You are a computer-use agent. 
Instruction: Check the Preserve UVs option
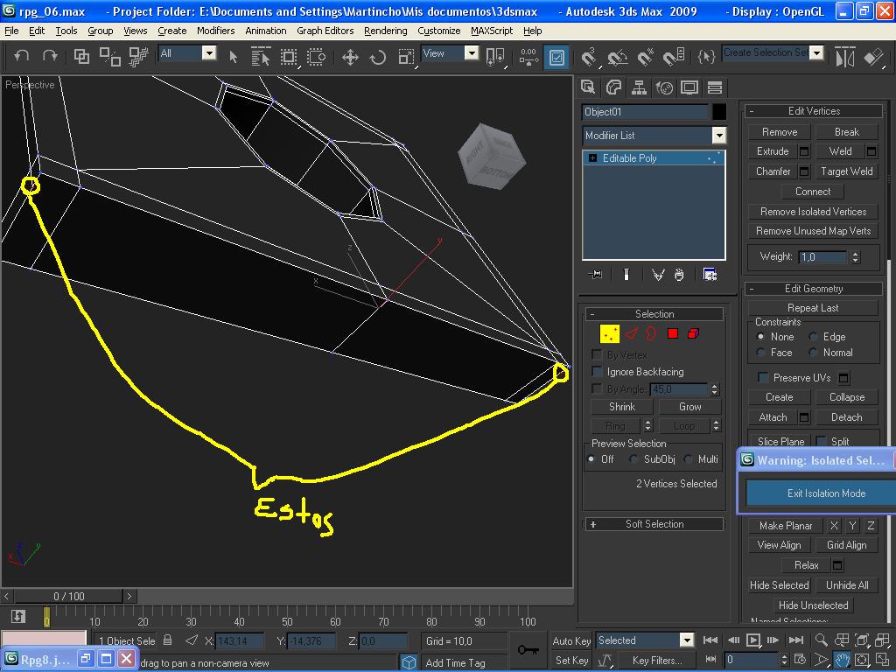[x=762, y=377]
